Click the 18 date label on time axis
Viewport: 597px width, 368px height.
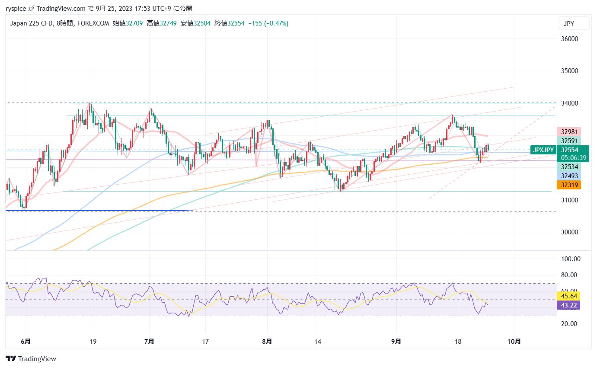(459, 341)
